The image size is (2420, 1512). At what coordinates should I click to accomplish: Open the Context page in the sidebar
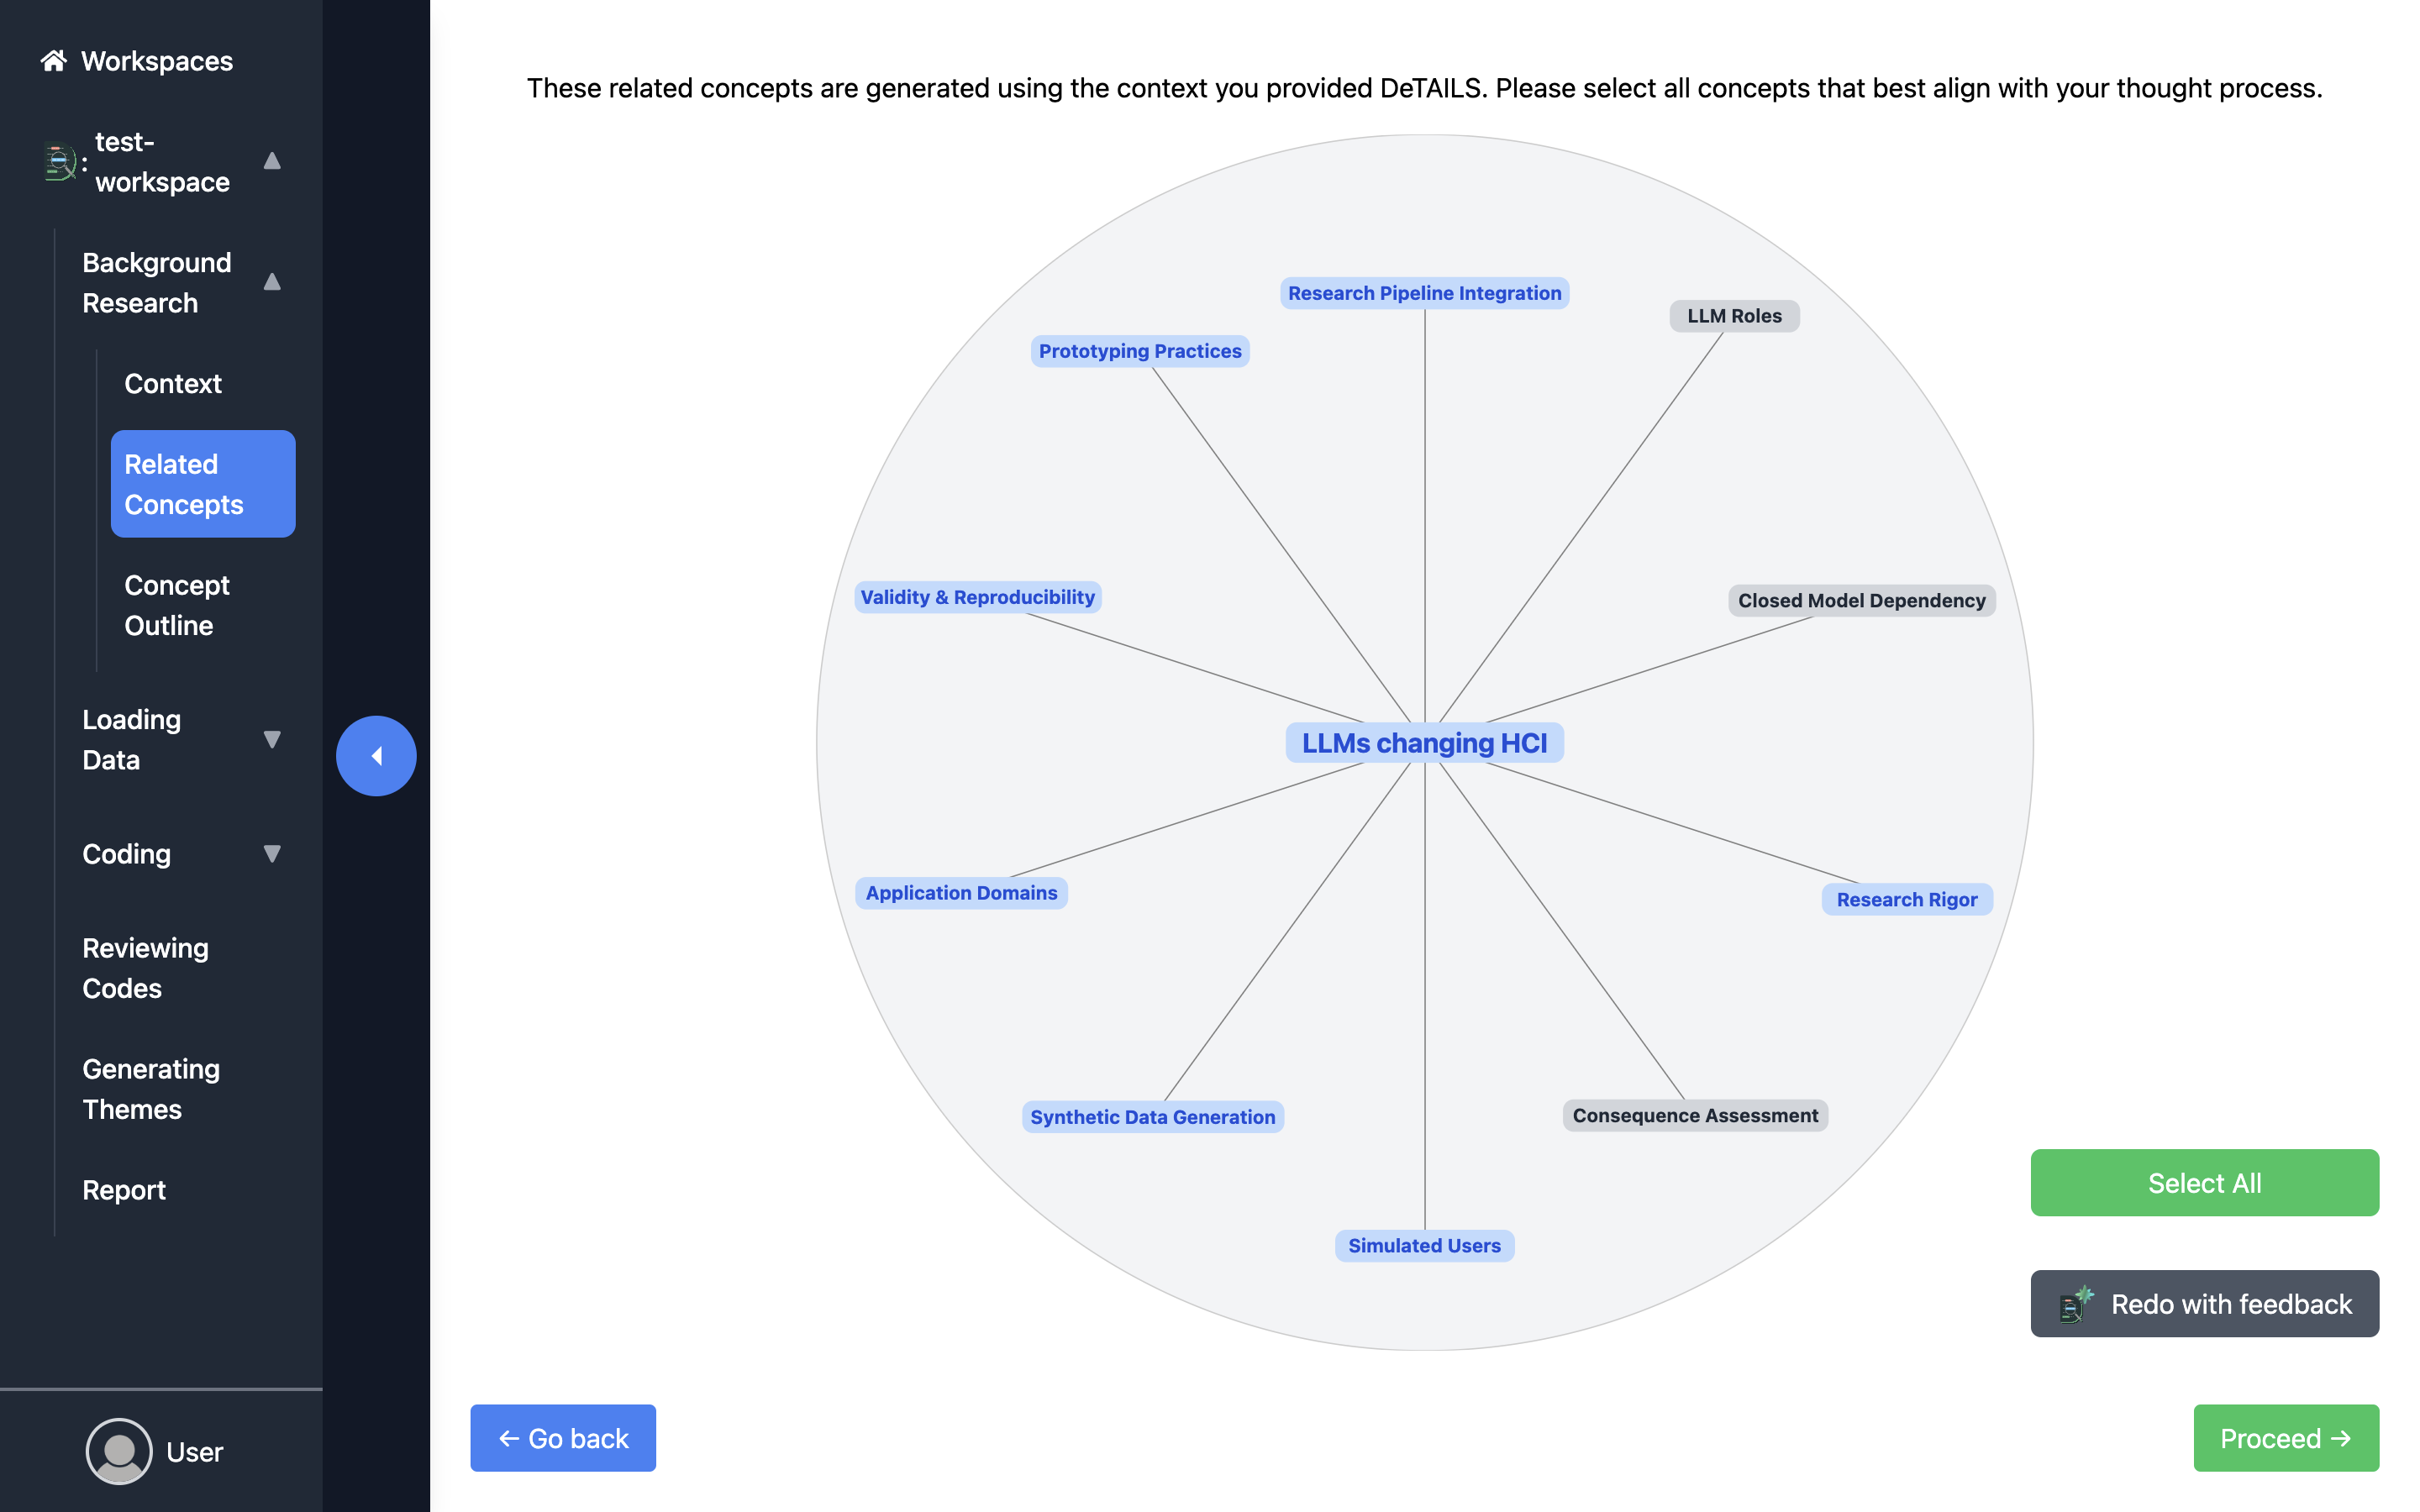(173, 384)
